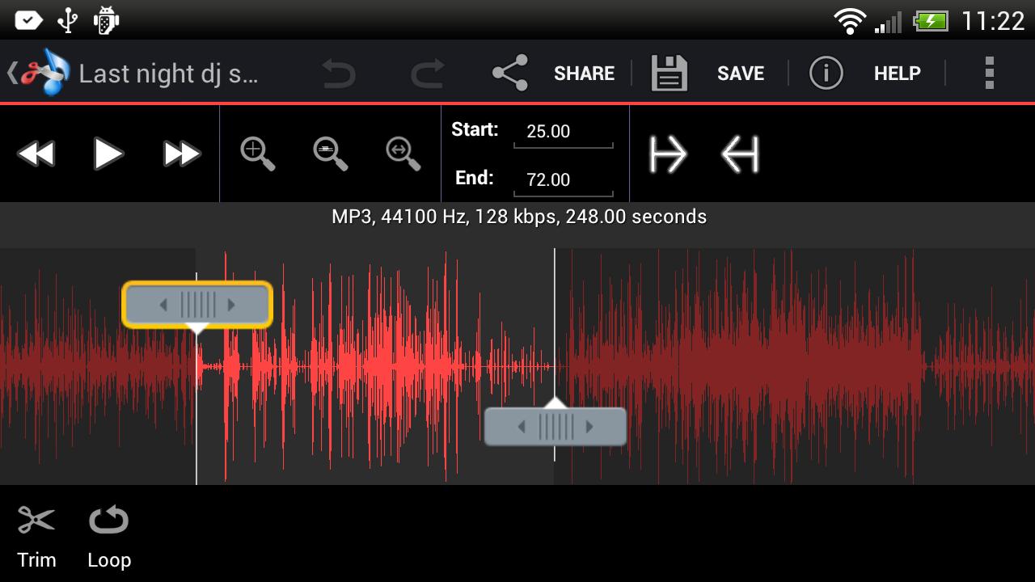Enable the Loop option

(x=109, y=535)
